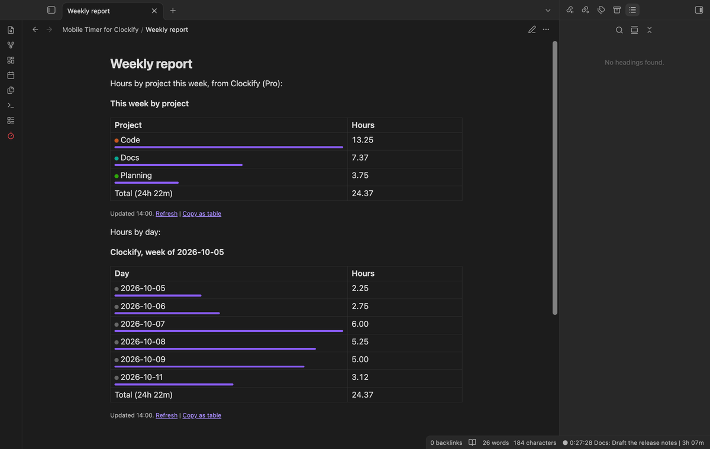Expand the tab list dropdown chevron
The image size is (710, 449).
548,11
